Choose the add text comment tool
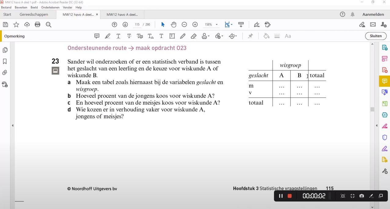 (x=161, y=36)
